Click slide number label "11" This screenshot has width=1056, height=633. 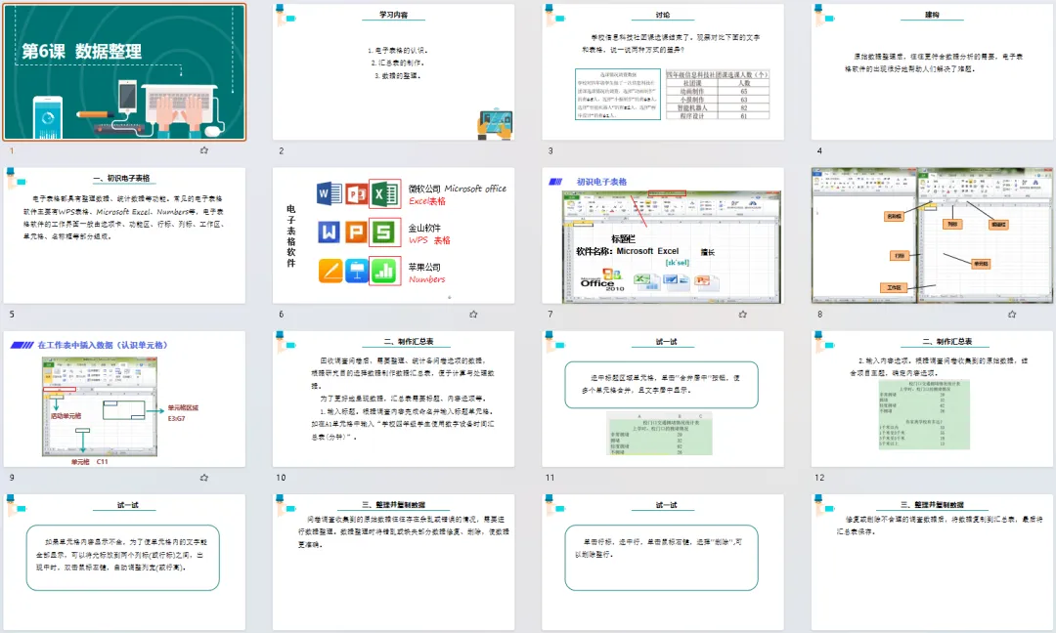click(x=550, y=478)
